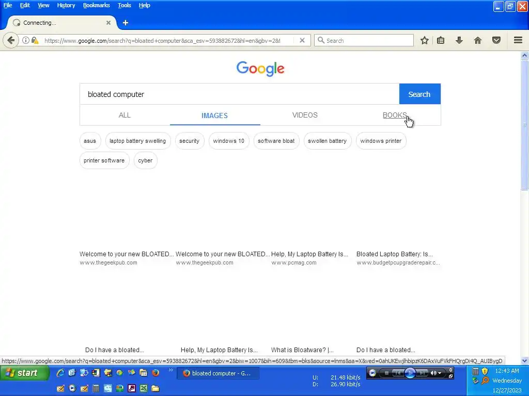Screen dimensions: 529x396
Task: Close the Connecting tab
Action: pos(108,23)
